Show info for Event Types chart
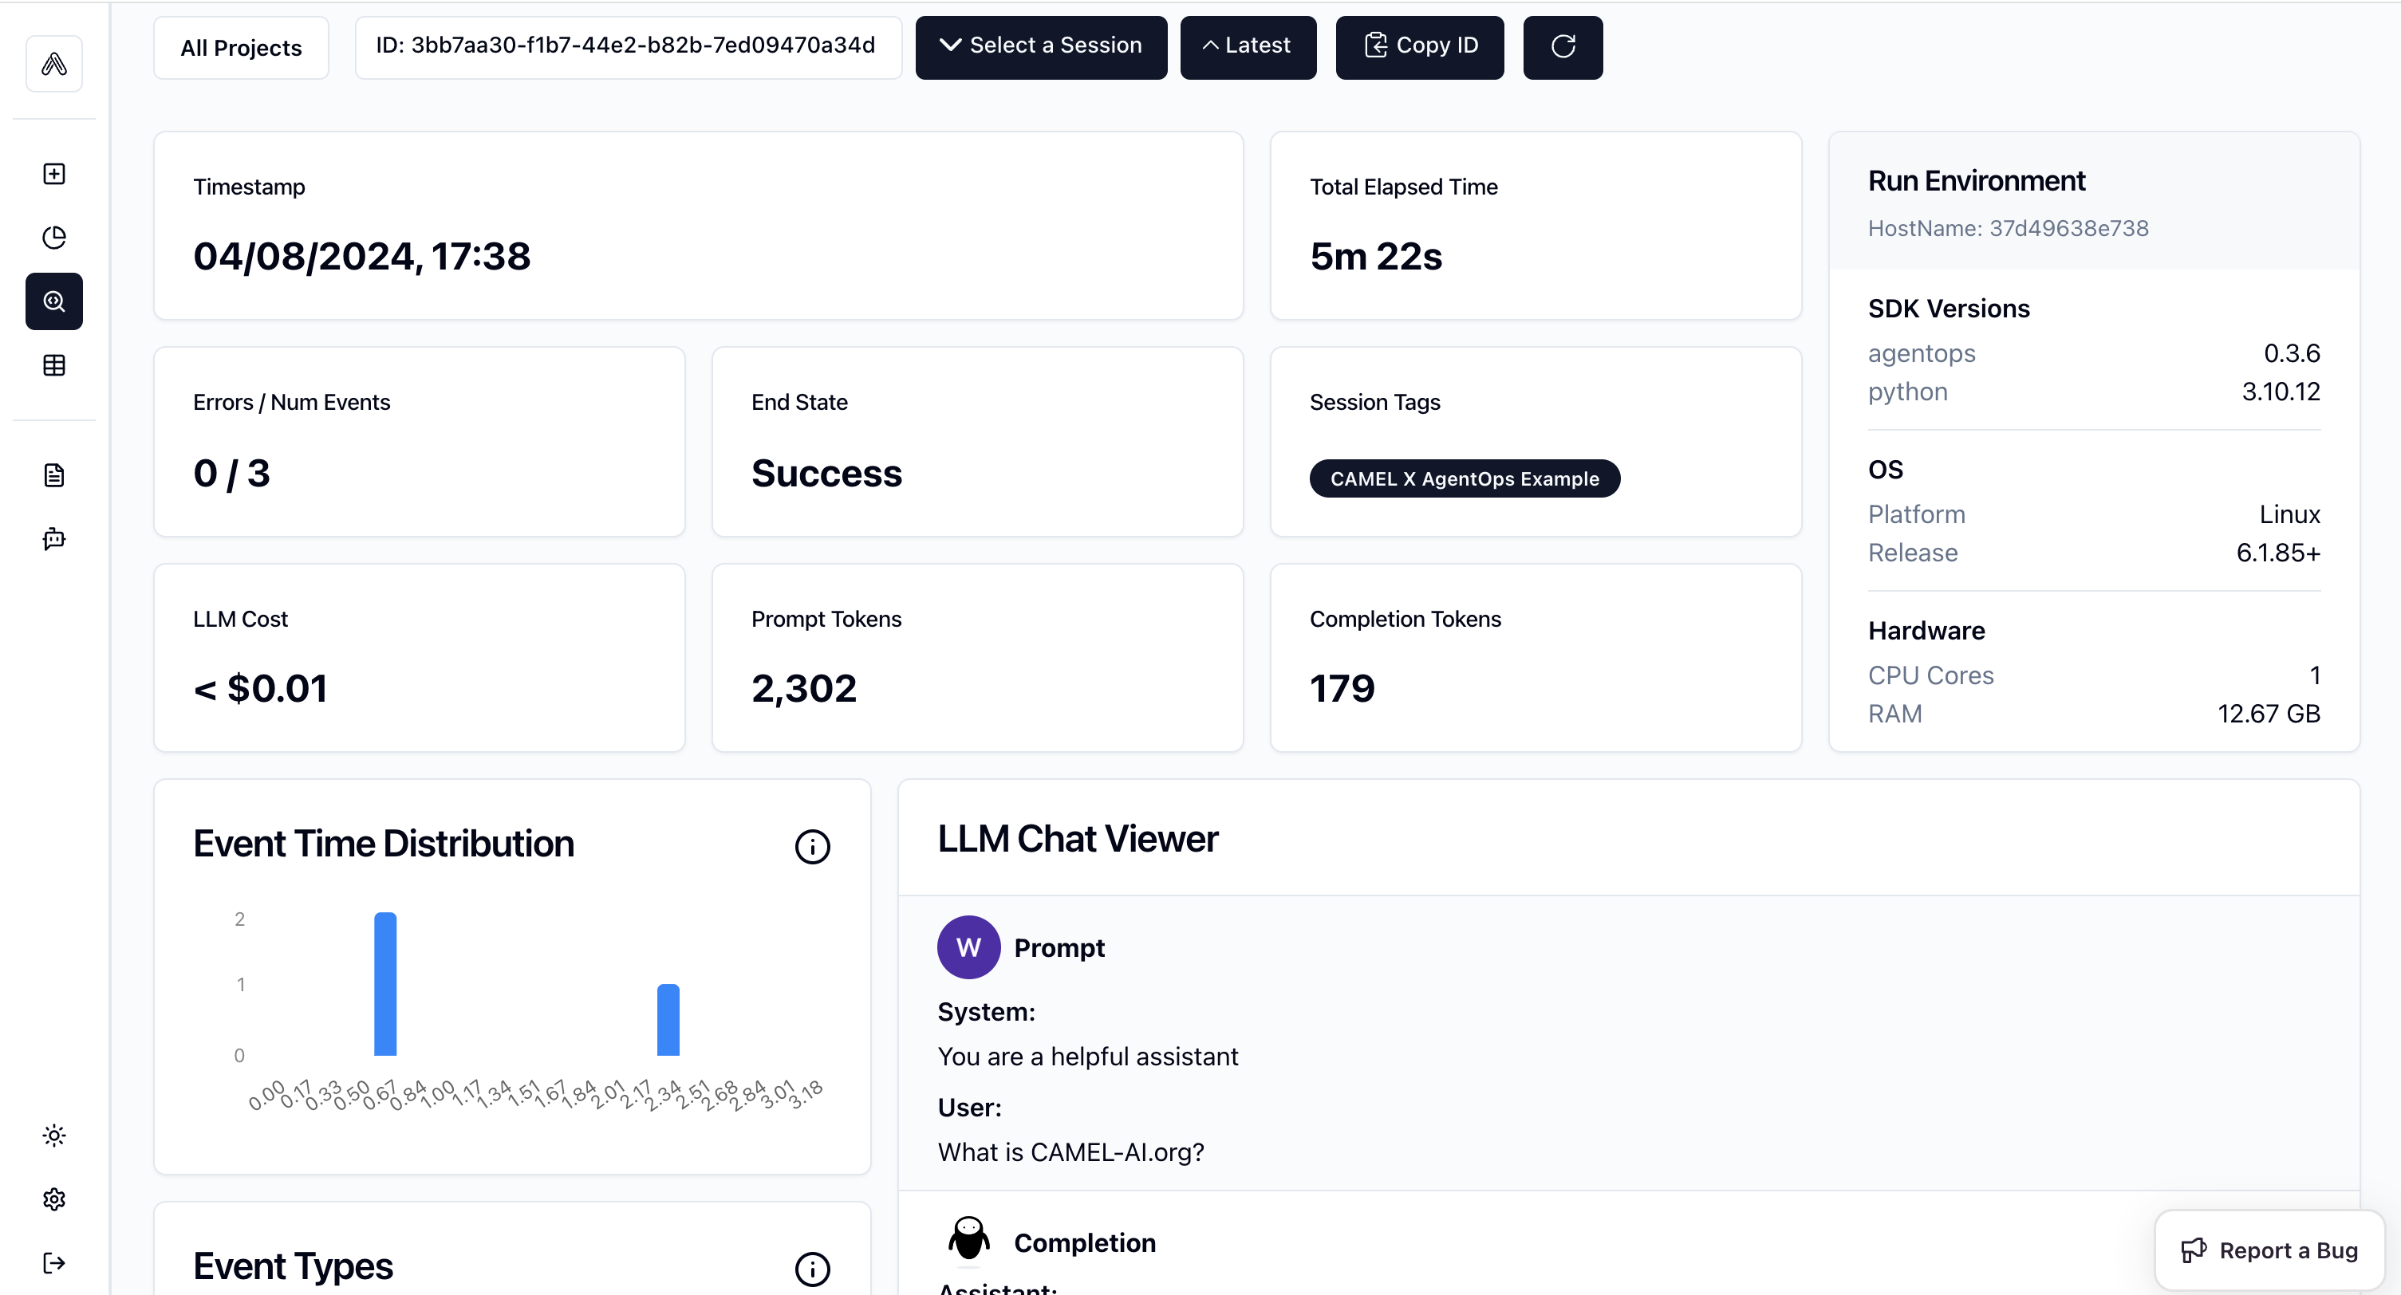This screenshot has height=1295, width=2401. [812, 1269]
